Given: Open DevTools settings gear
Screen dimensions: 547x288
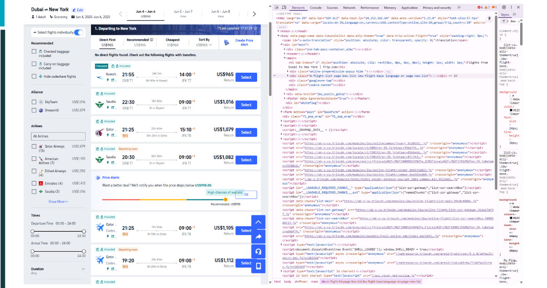Looking at the screenshot, I should (x=504, y=7).
